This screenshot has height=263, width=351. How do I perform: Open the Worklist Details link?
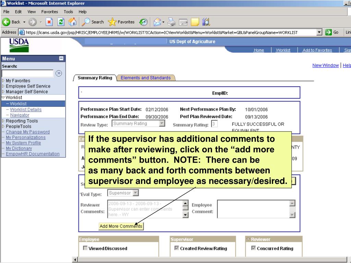pyautogui.click(x=26, y=110)
